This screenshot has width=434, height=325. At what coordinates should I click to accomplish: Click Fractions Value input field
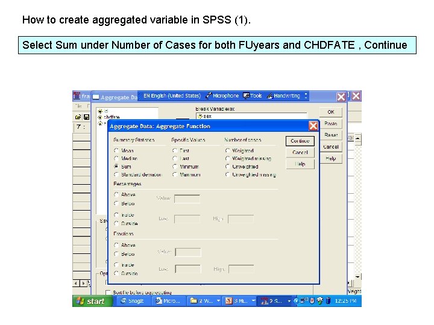point(188,252)
